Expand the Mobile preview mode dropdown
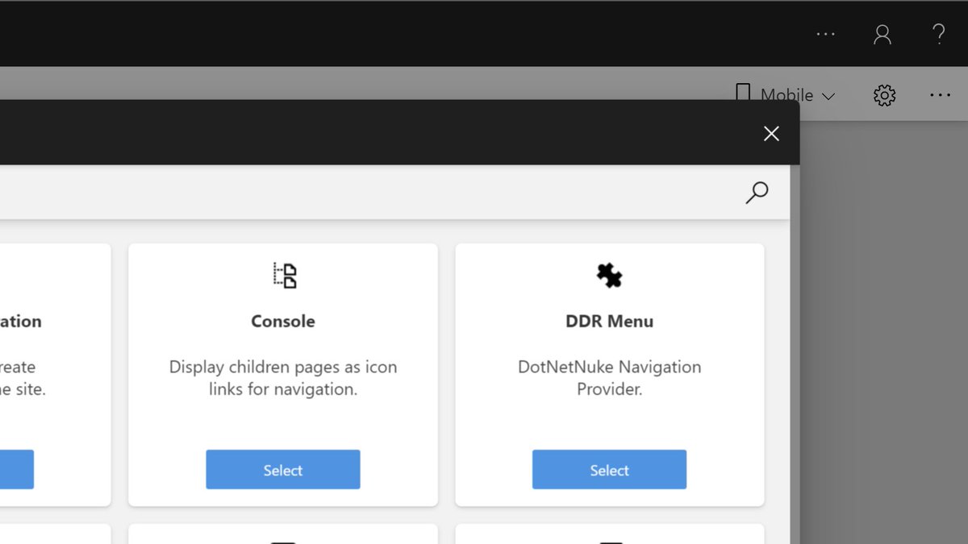Image resolution: width=968 pixels, height=544 pixels. (829, 95)
